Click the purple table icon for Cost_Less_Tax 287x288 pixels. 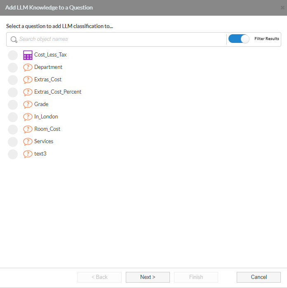28,55
